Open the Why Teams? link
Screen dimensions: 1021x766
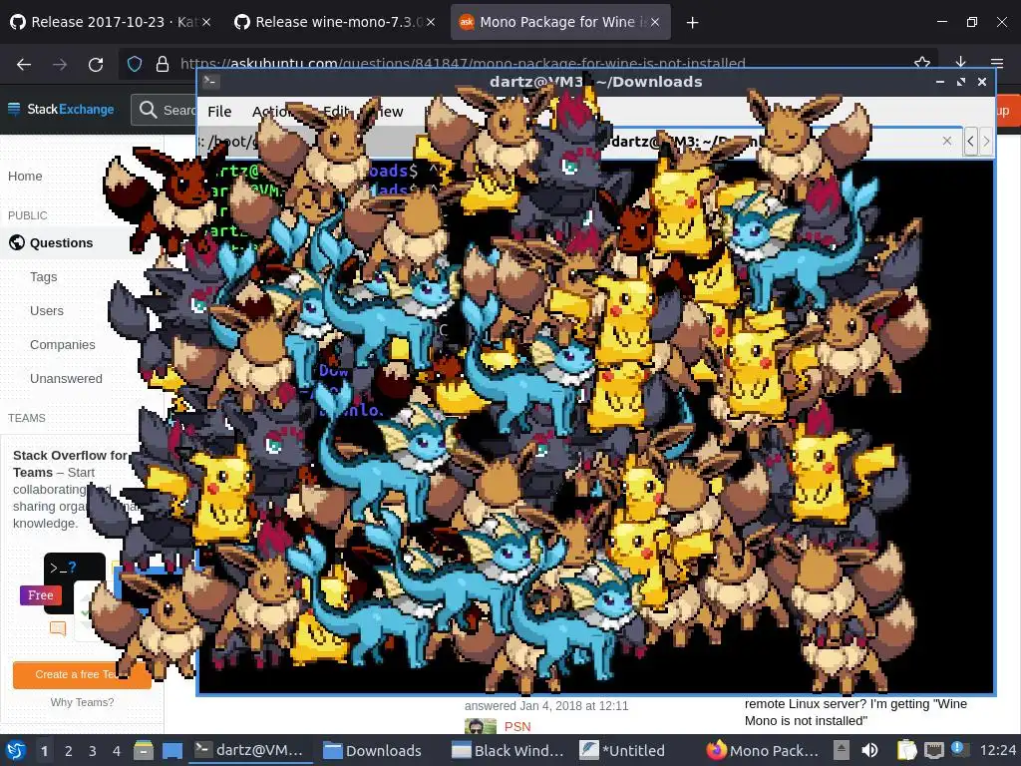[82, 702]
